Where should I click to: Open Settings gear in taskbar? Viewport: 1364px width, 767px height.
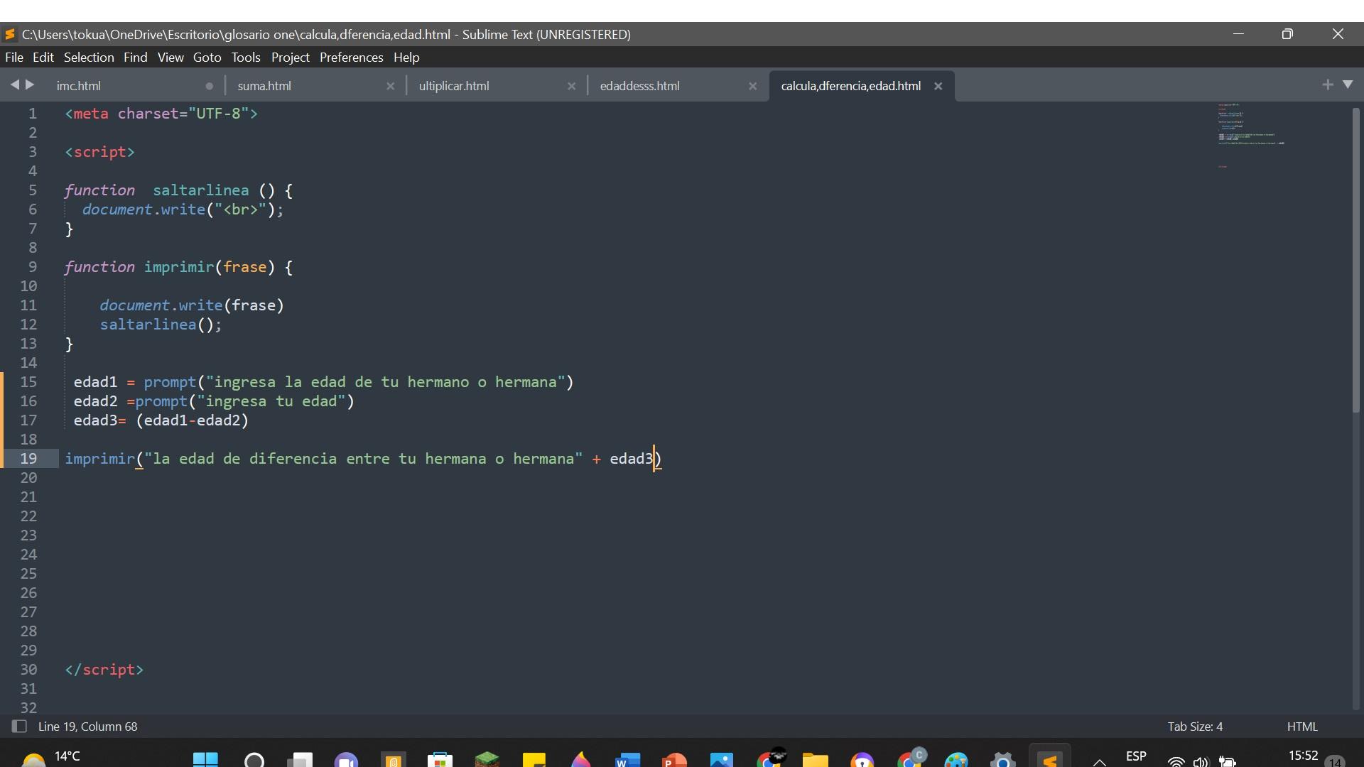click(1002, 760)
